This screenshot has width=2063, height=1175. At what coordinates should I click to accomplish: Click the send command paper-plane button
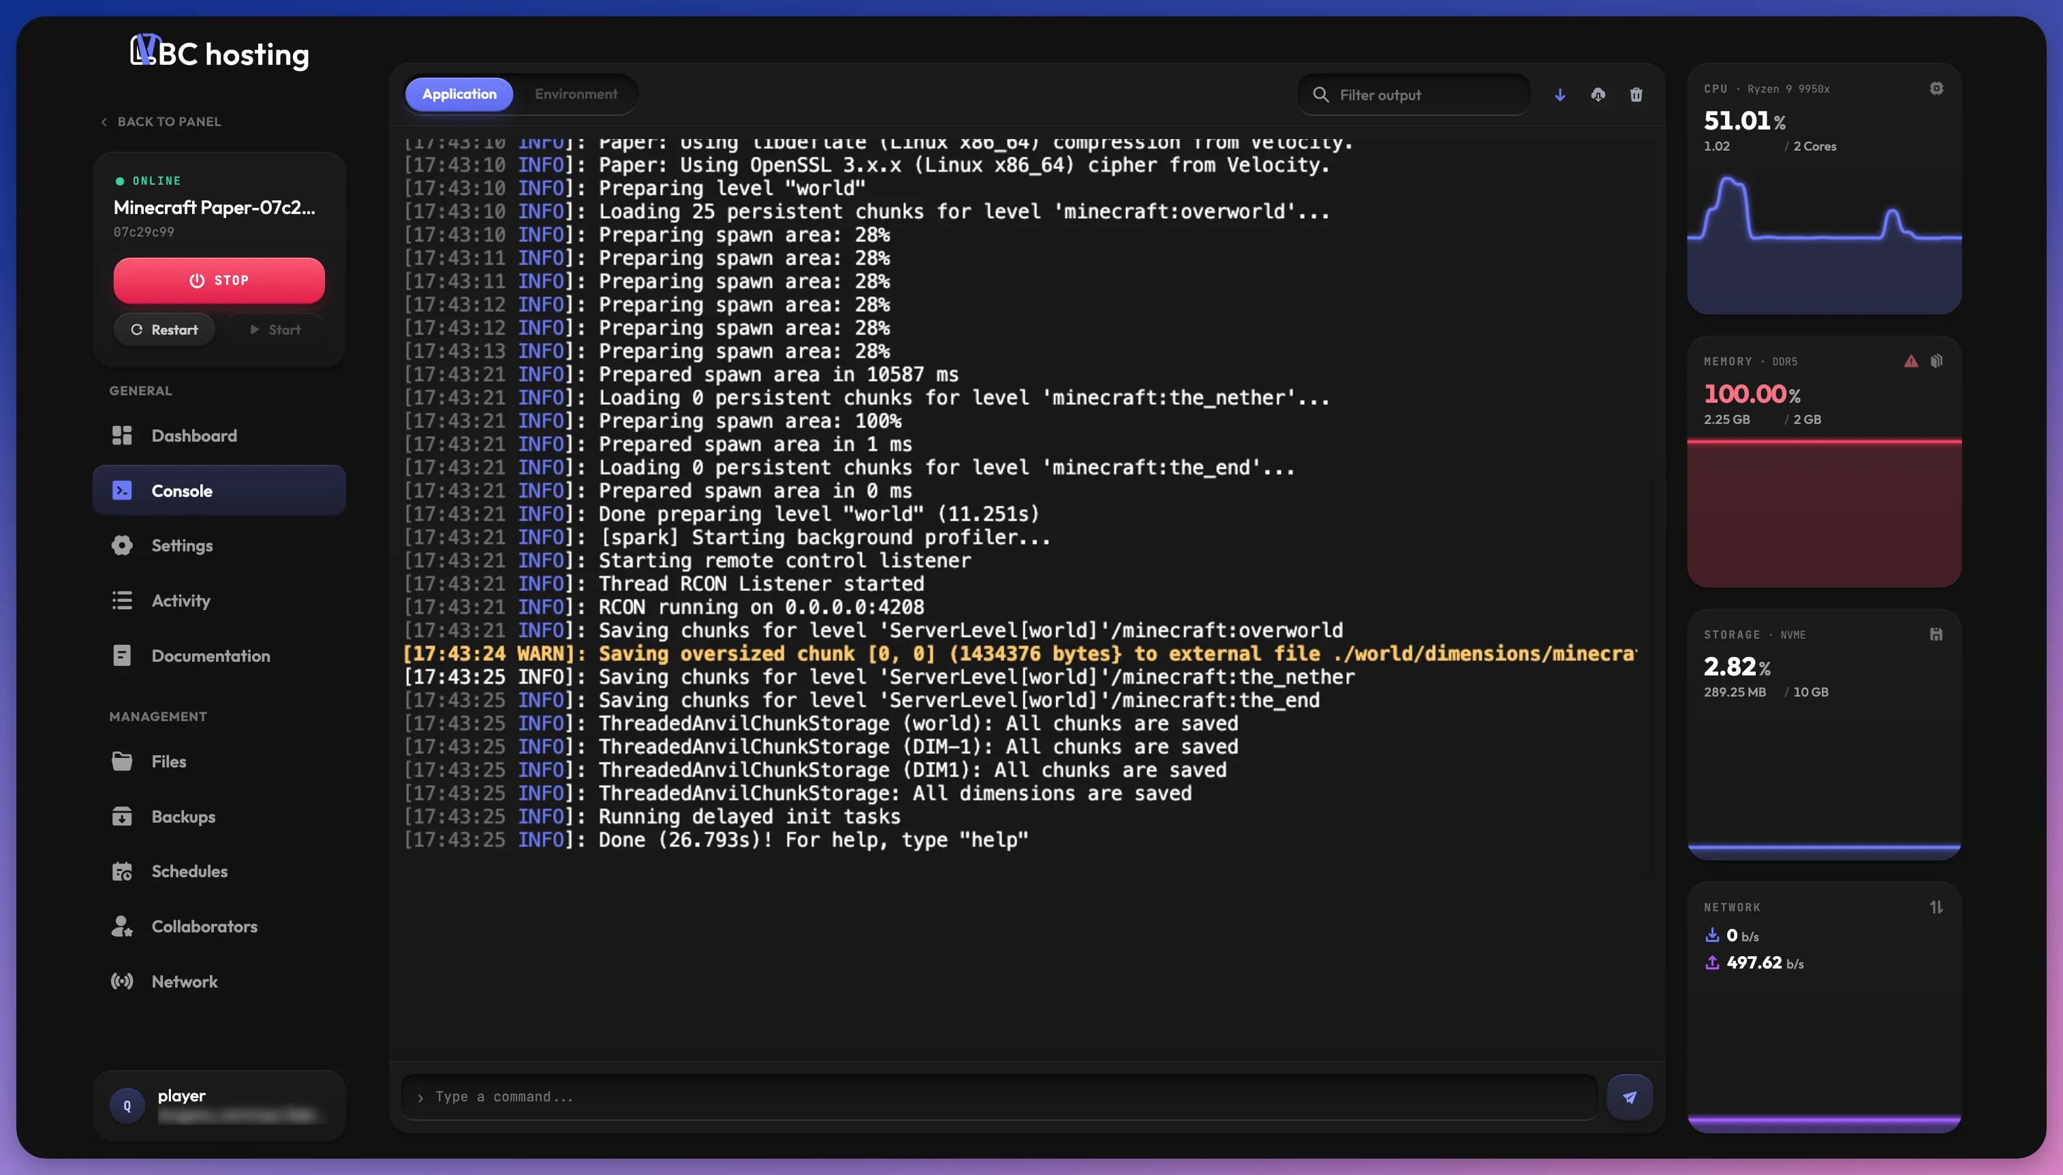[x=1629, y=1097]
